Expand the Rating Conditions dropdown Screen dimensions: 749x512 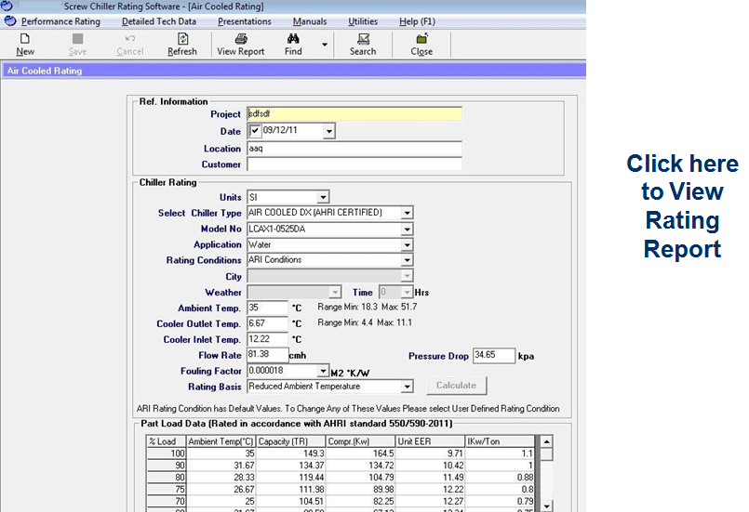[407, 260]
